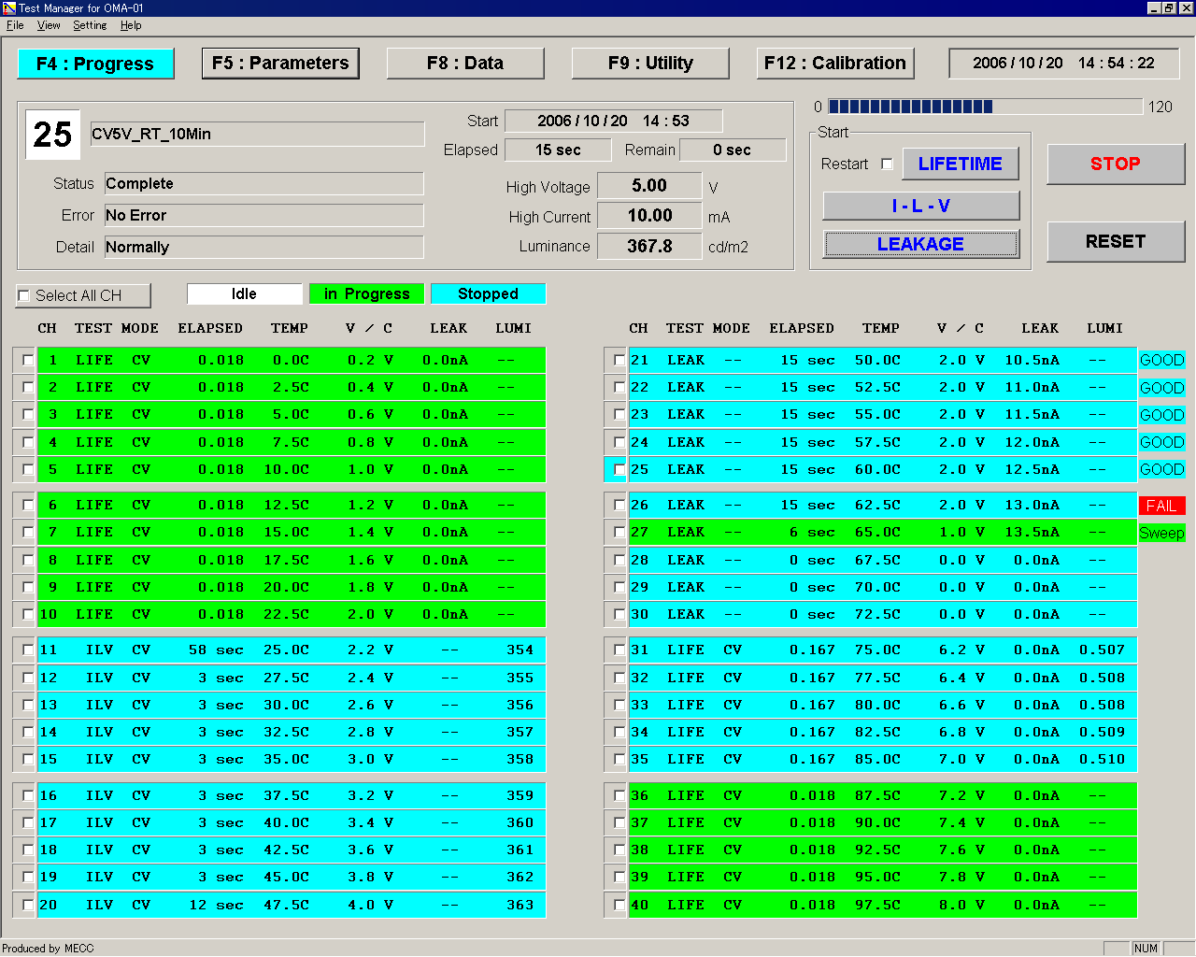Open the F9 : Utility page
The height and width of the screenshot is (957, 1196).
coord(650,63)
